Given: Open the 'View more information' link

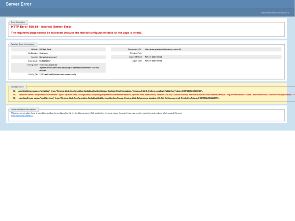Looking at the screenshot, I should tap(22, 116).
